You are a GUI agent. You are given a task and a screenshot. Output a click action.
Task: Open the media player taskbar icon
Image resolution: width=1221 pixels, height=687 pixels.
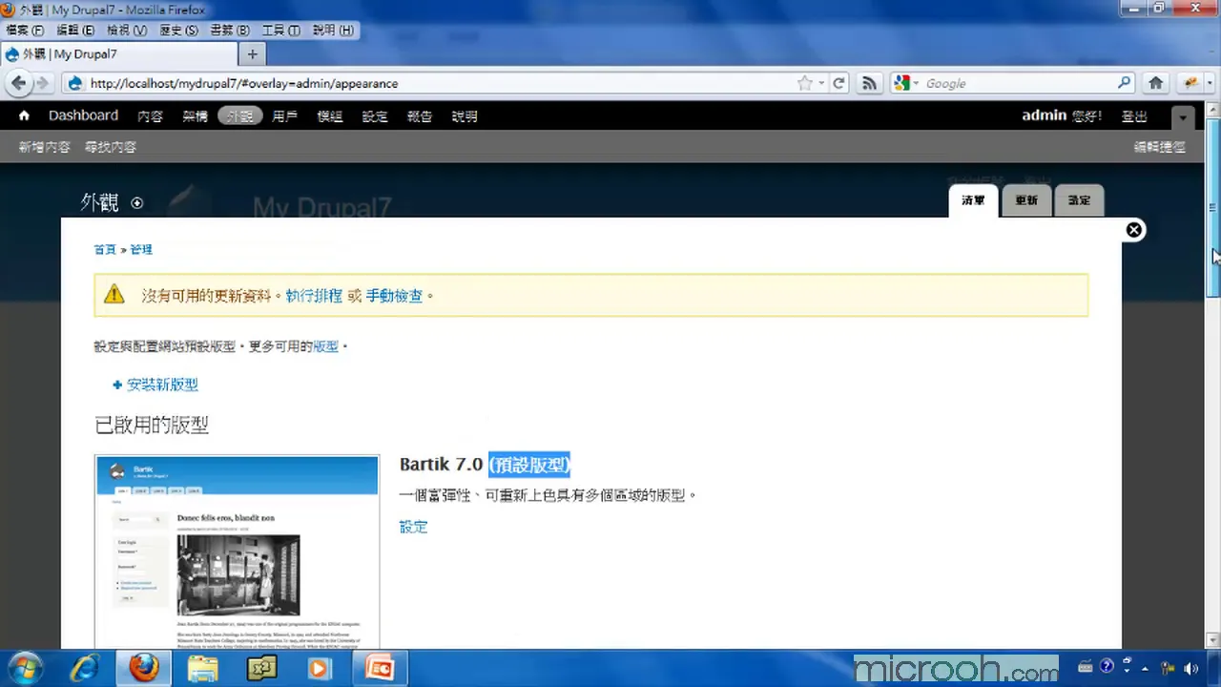click(x=320, y=668)
